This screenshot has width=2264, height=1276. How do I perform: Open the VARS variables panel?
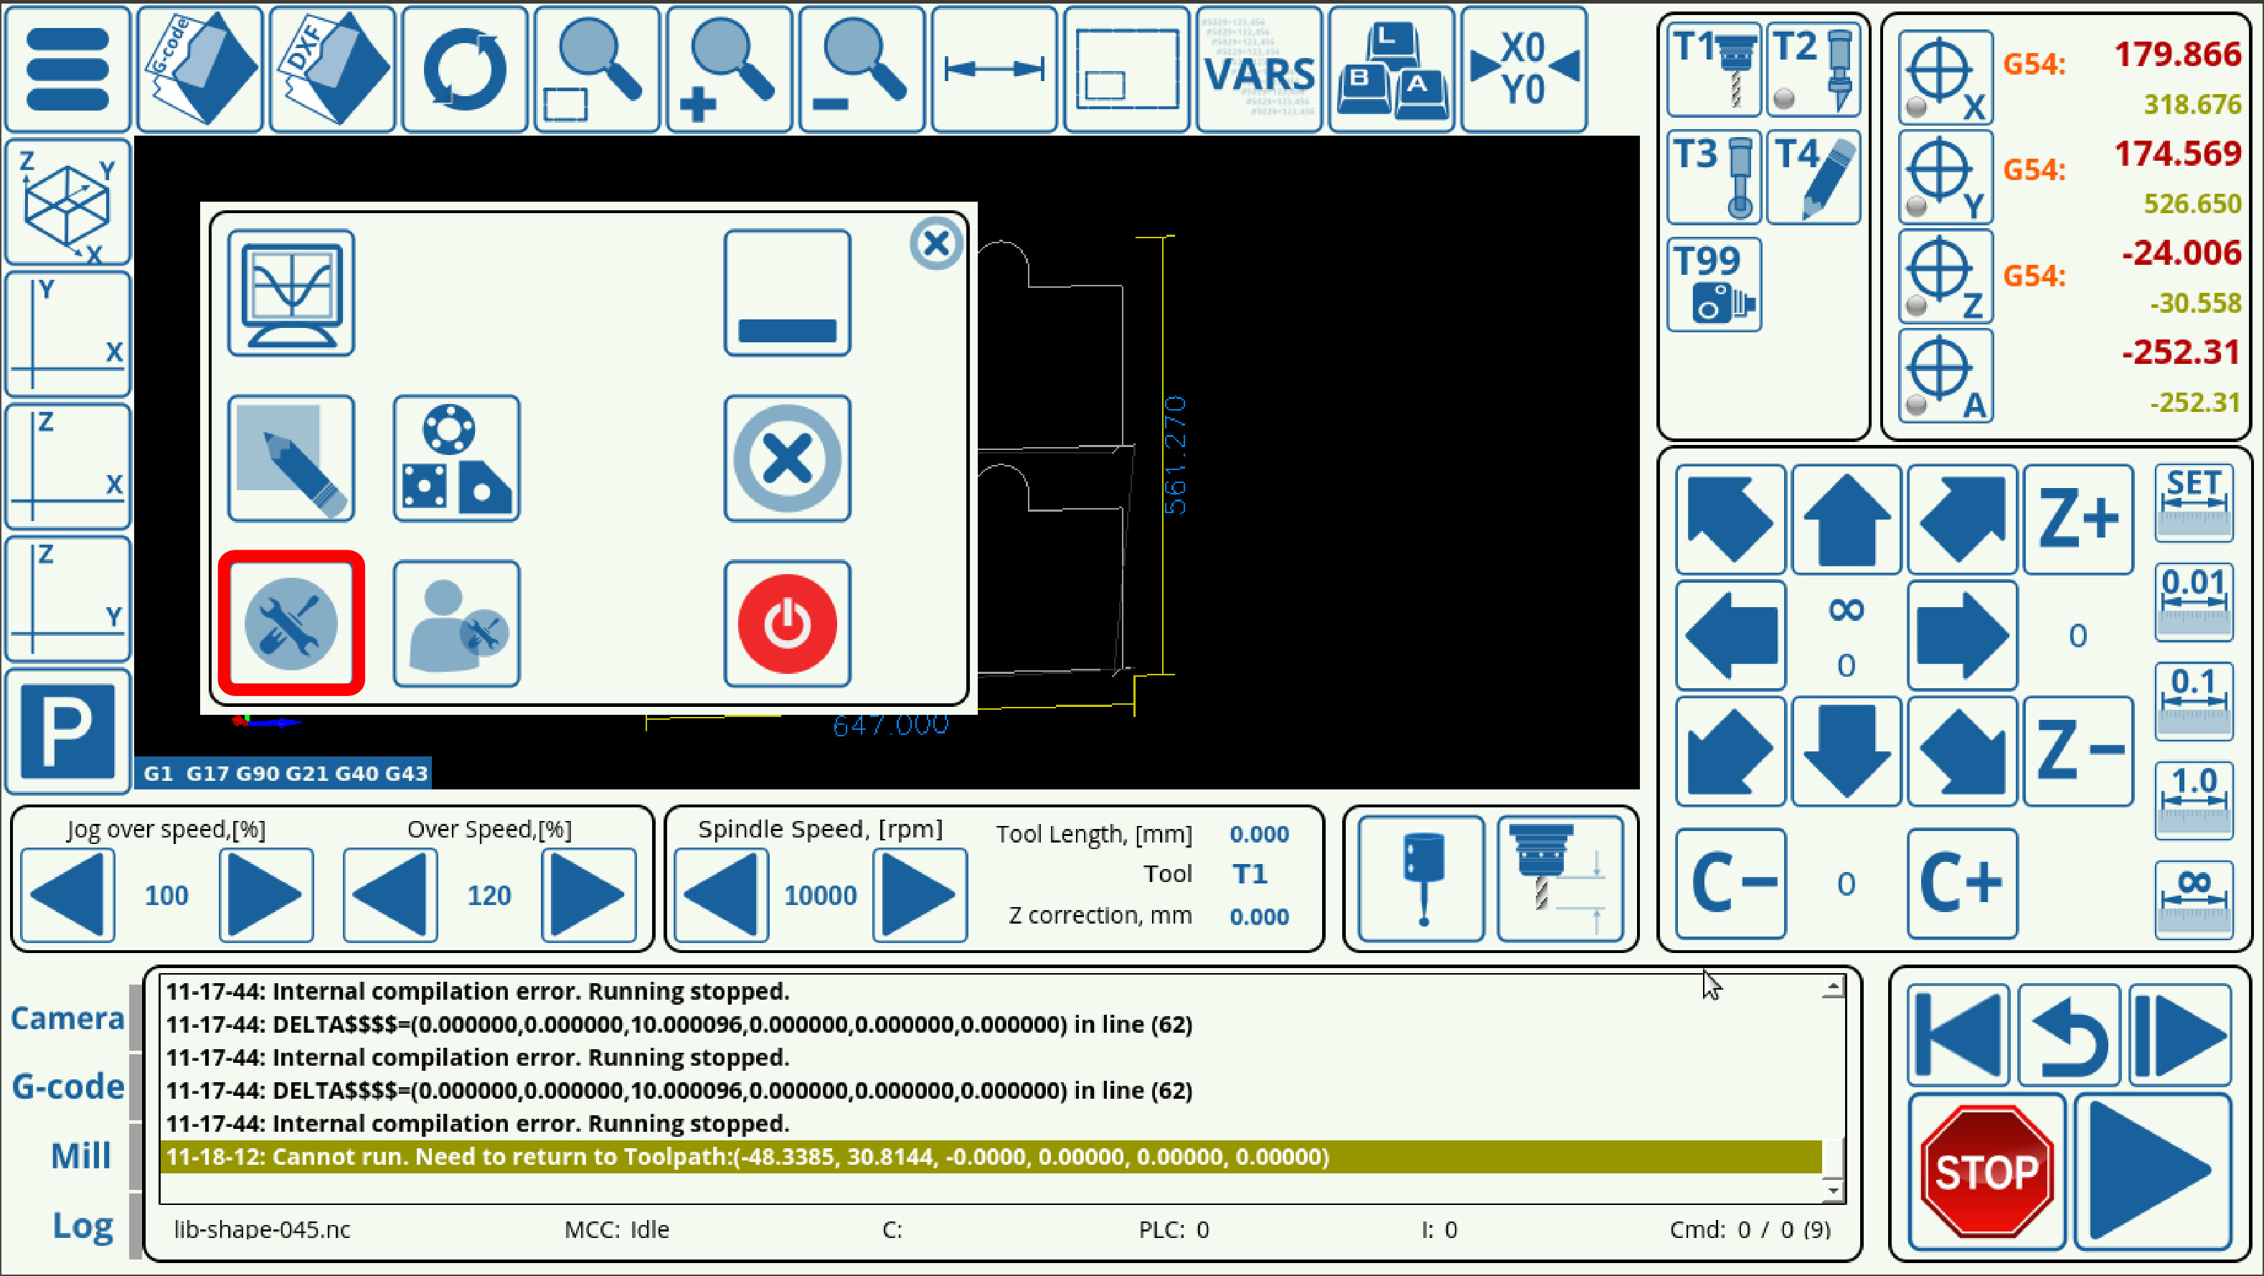pyautogui.click(x=1258, y=70)
